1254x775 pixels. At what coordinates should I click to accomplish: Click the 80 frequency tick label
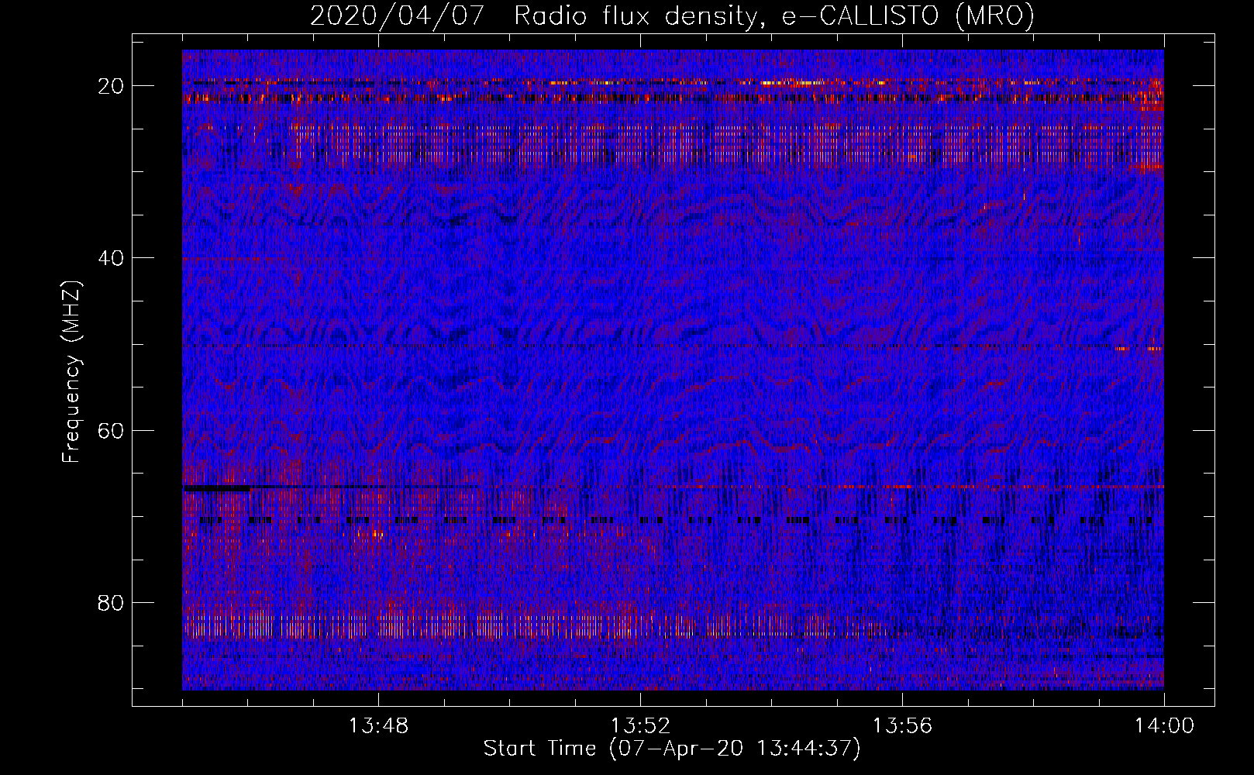(x=112, y=603)
